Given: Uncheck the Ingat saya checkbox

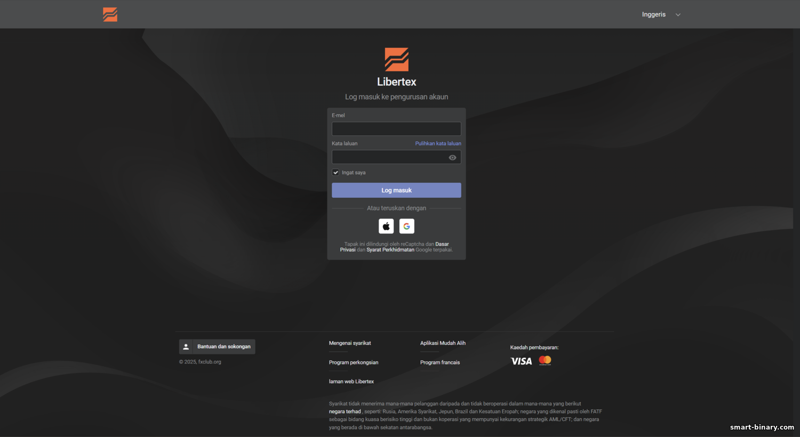Looking at the screenshot, I should click(x=335, y=172).
